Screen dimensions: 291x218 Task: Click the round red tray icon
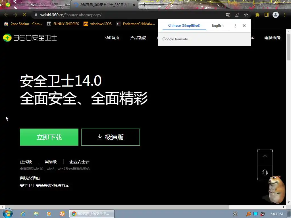tap(262, 214)
